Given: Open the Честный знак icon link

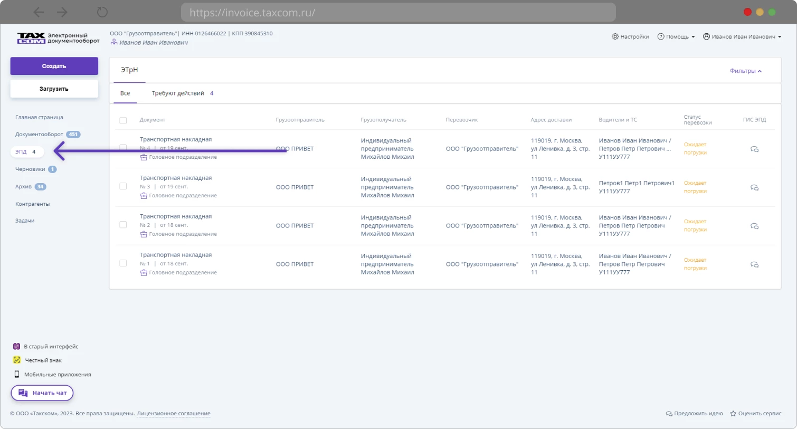Looking at the screenshot, I should coord(17,360).
